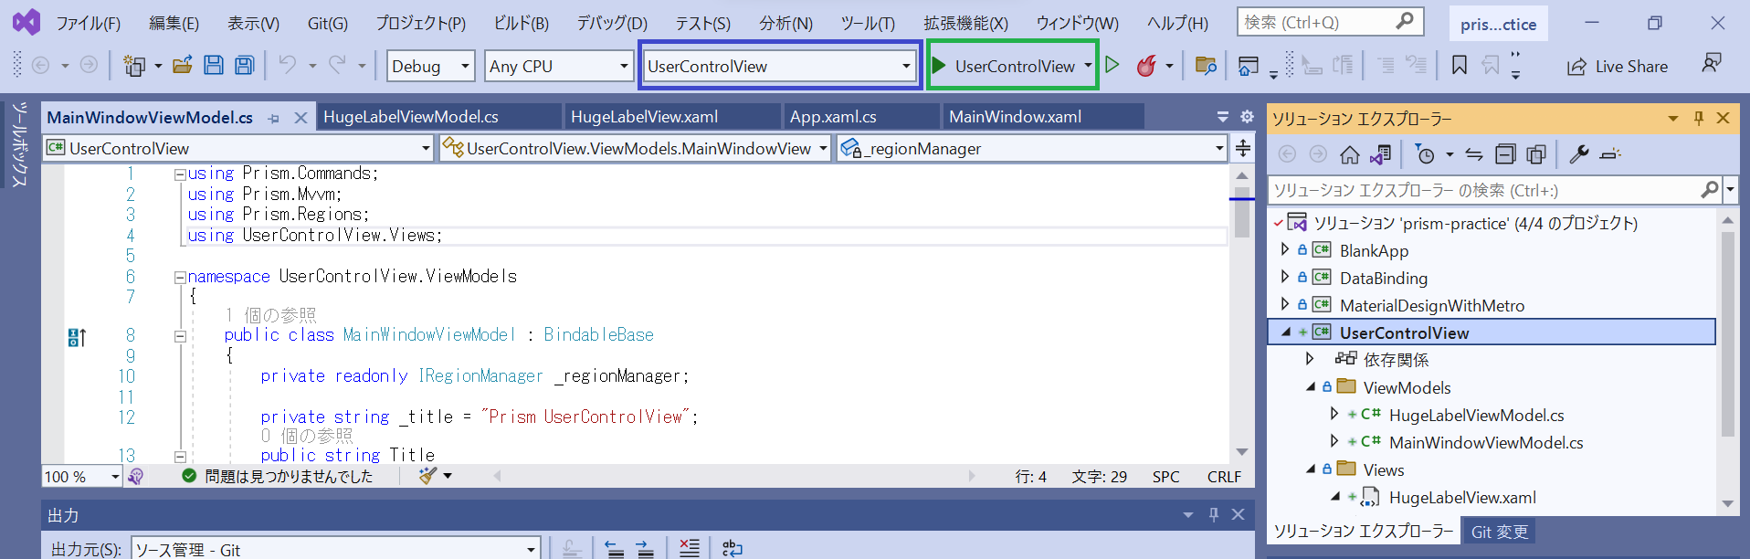Switch between solutions and folder views icon
The image size is (1750, 559).
click(x=1380, y=154)
